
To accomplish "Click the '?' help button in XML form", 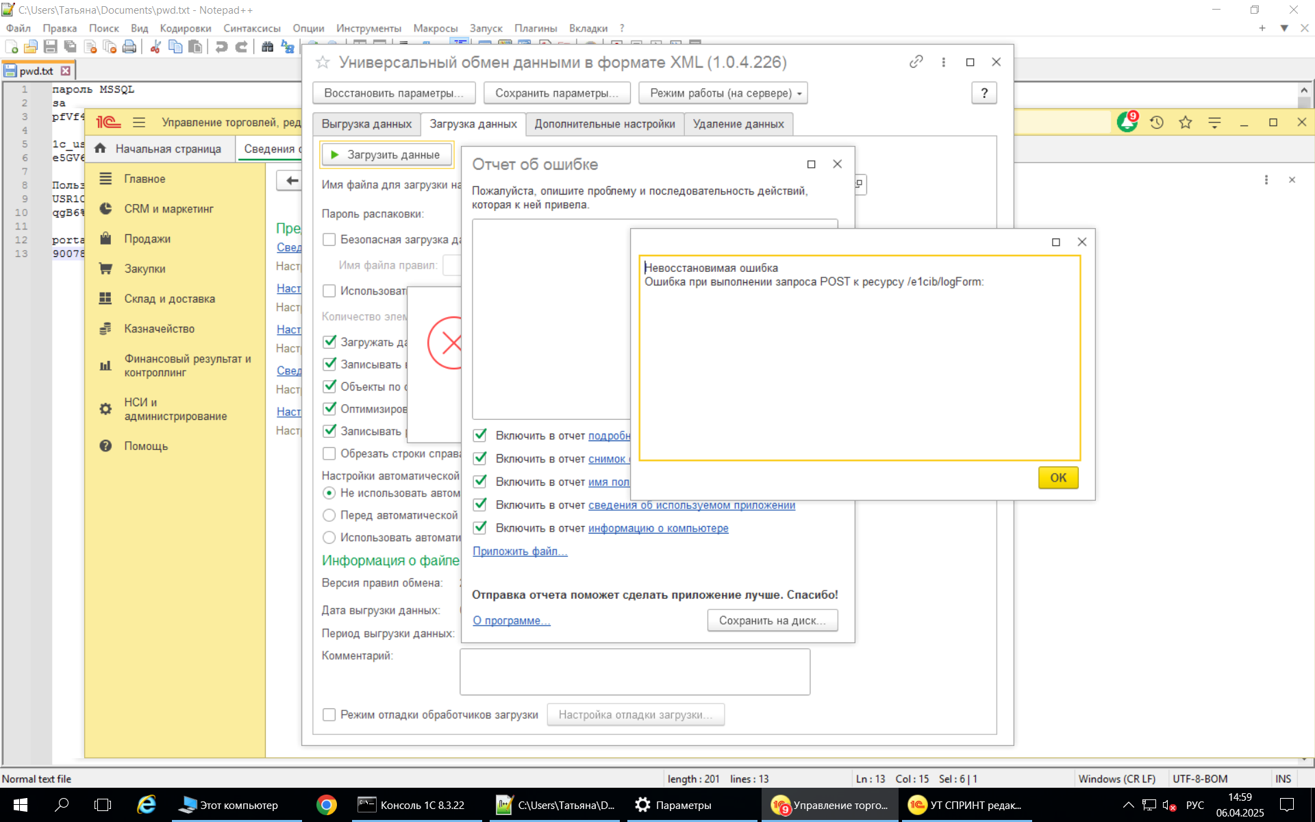I will click(984, 93).
